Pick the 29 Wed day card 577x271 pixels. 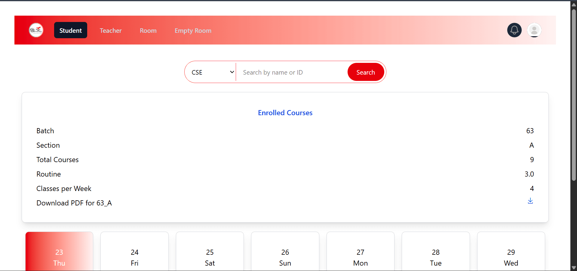pos(511,257)
